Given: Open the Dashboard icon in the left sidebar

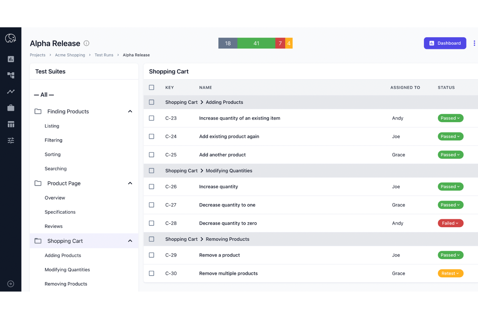Looking at the screenshot, I should click(x=11, y=59).
